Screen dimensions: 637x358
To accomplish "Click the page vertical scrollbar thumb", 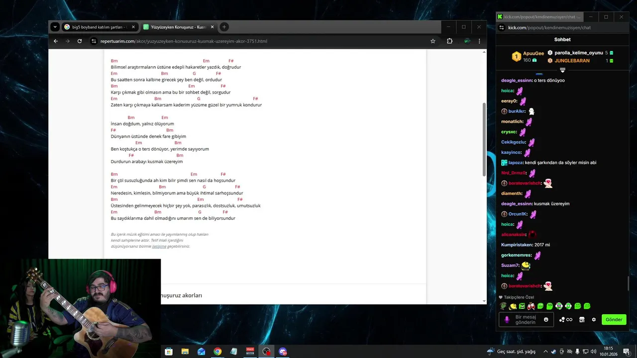I will (x=484, y=139).
